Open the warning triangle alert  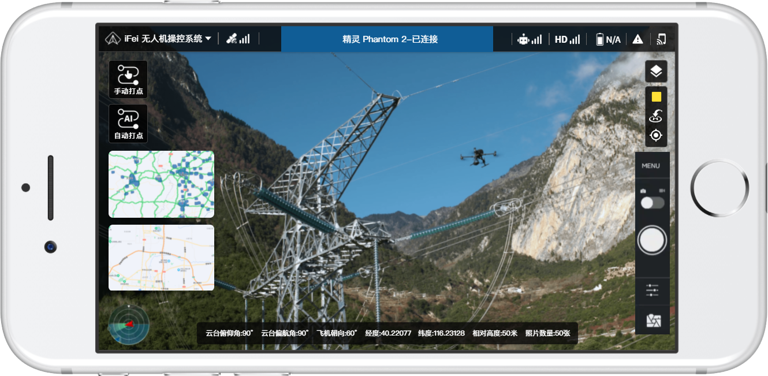click(637, 39)
